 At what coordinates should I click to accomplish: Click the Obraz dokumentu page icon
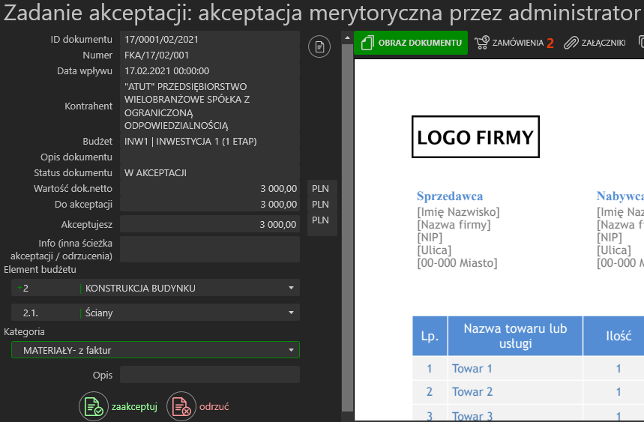[x=367, y=43]
